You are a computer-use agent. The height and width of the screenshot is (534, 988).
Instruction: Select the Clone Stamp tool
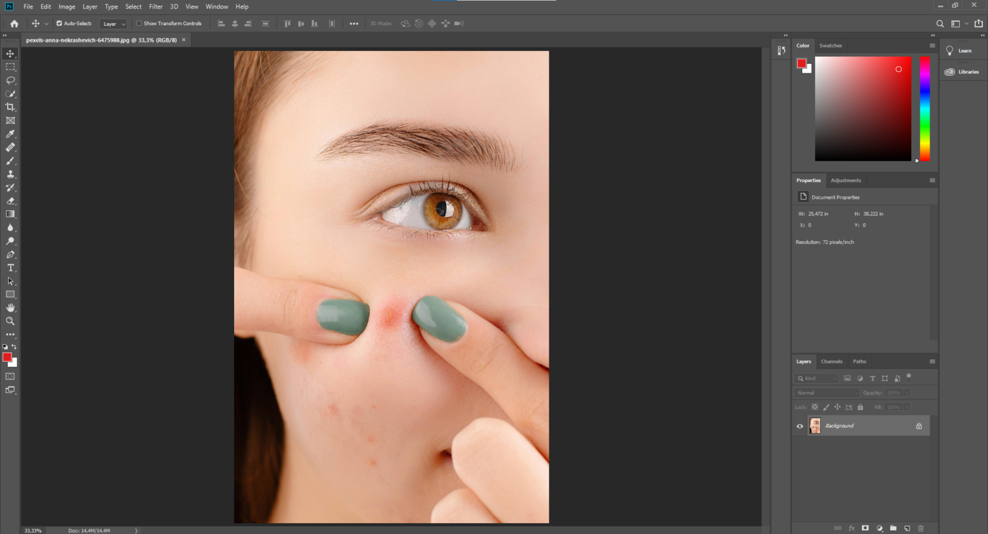point(10,174)
